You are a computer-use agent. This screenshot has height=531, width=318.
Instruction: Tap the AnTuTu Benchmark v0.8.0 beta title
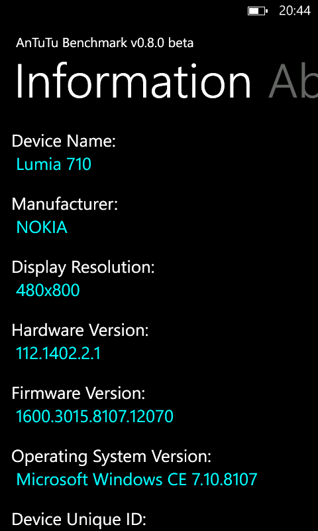(105, 43)
